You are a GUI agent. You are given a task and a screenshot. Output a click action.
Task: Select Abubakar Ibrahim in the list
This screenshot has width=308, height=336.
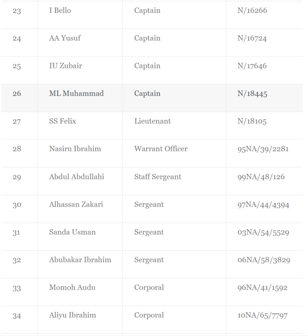tap(80, 260)
